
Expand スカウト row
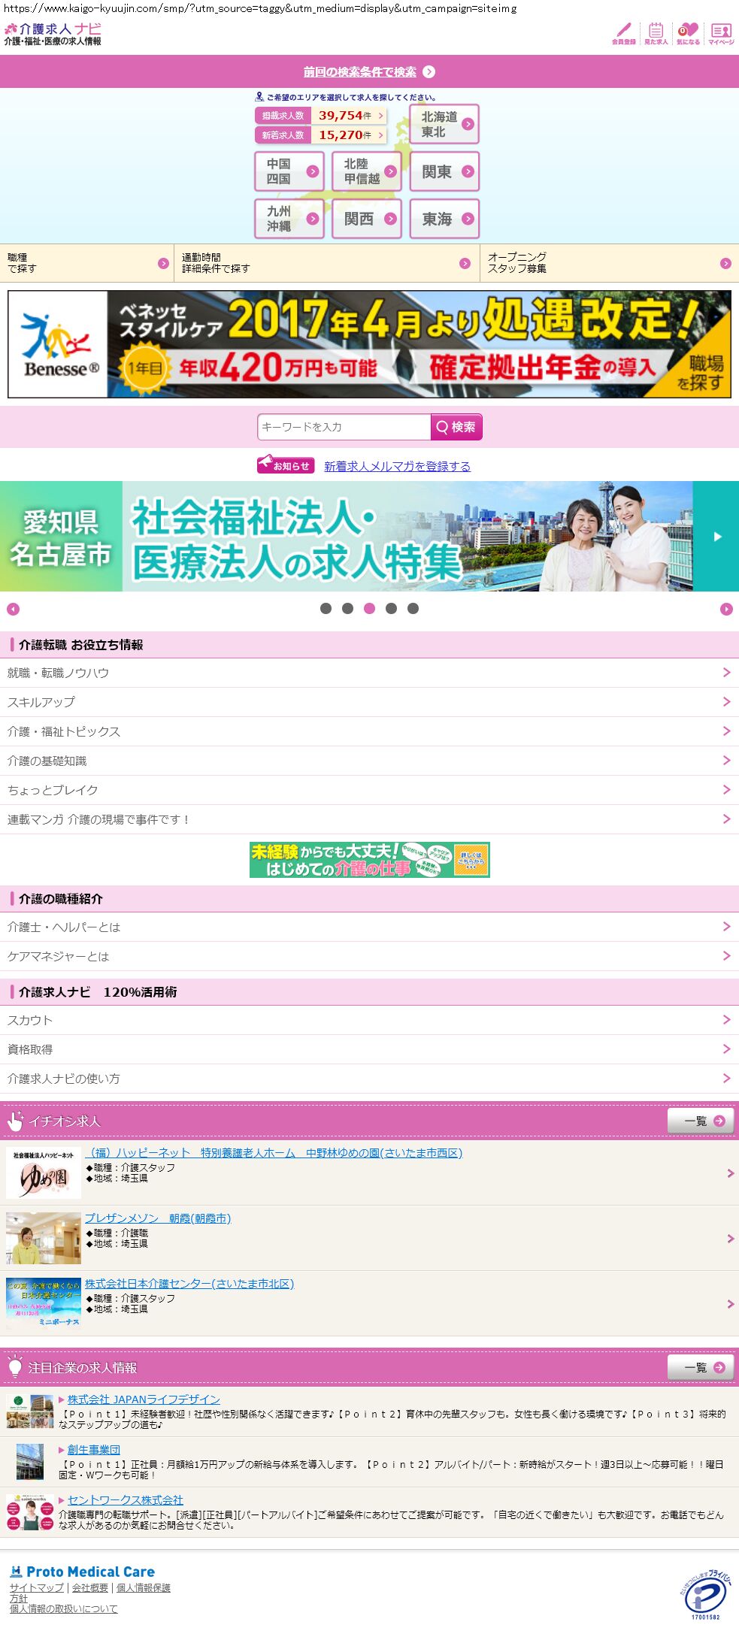pos(369,1020)
